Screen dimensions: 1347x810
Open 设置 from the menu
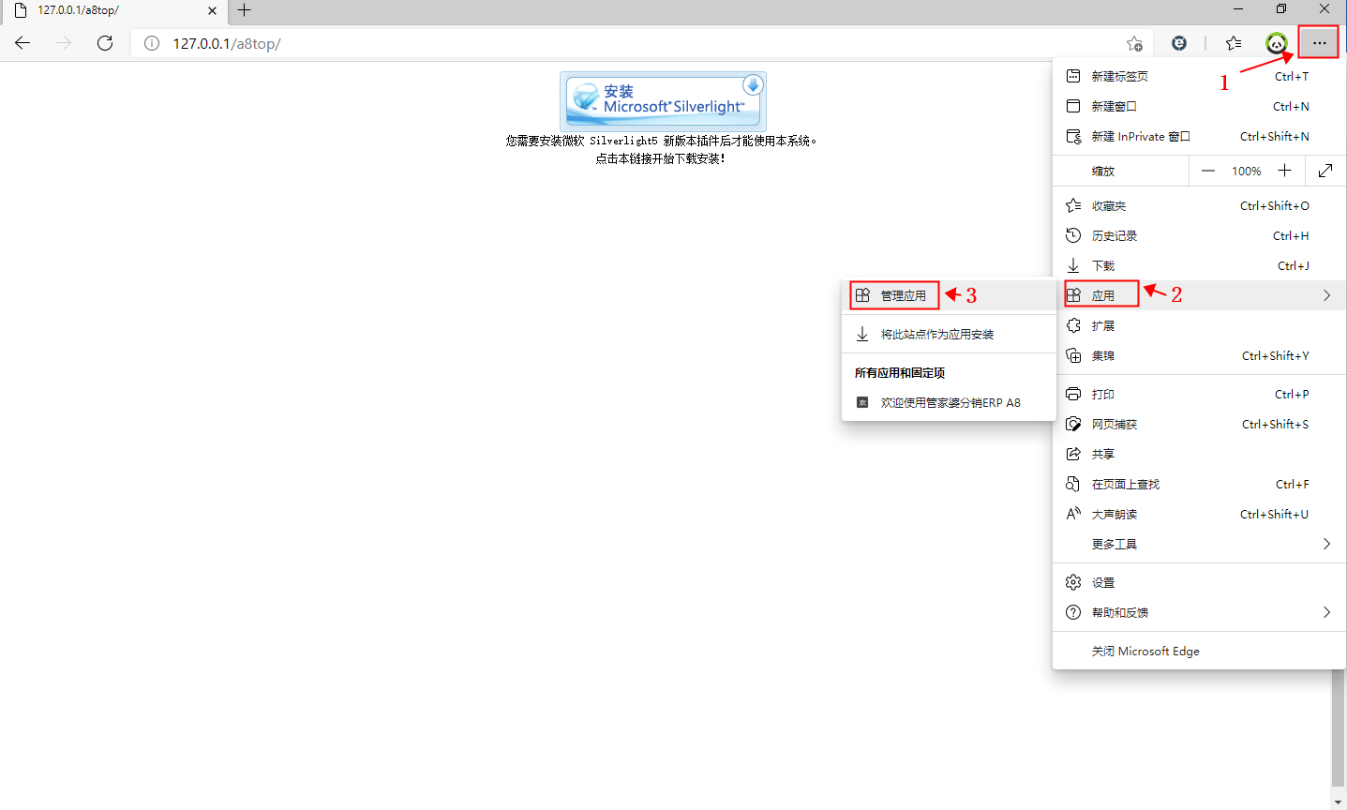(1199, 582)
